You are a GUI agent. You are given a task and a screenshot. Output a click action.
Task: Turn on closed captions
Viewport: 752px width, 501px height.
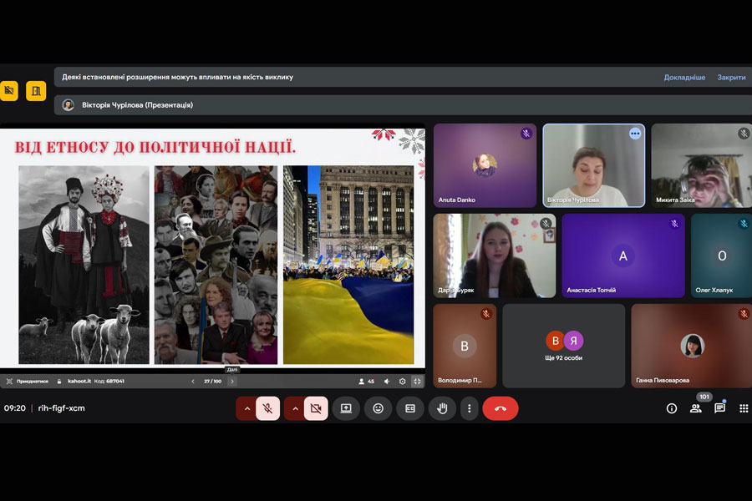[x=410, y=408]
